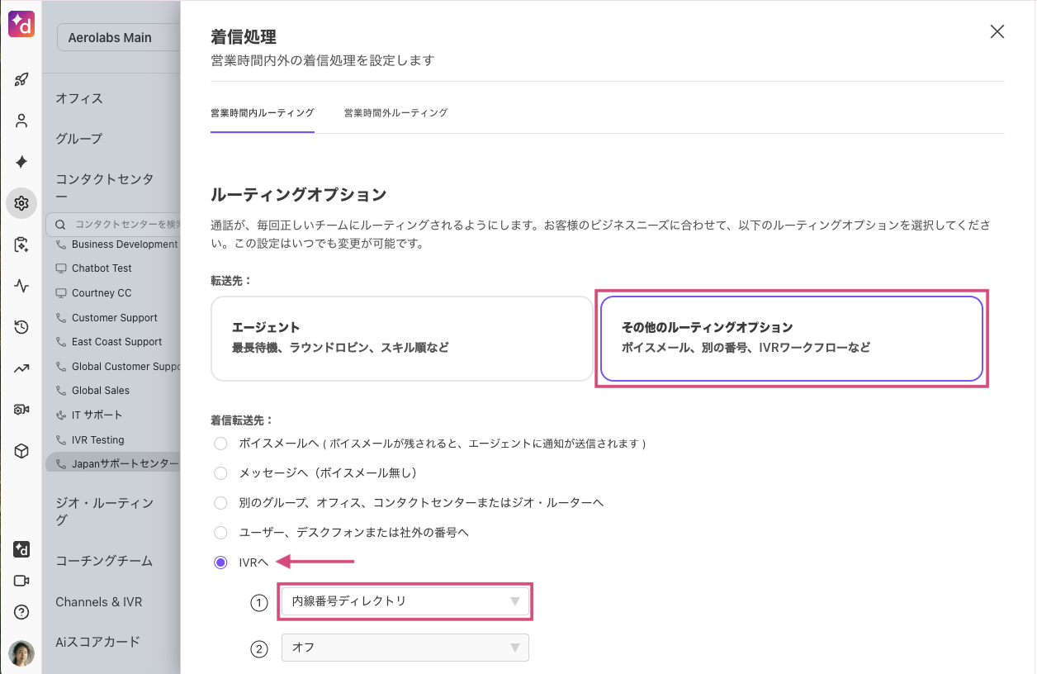The width and height of the screenshot is (1037, 674).
Task: Select the メッセージへ radio option
Action: tap(220, 473)
